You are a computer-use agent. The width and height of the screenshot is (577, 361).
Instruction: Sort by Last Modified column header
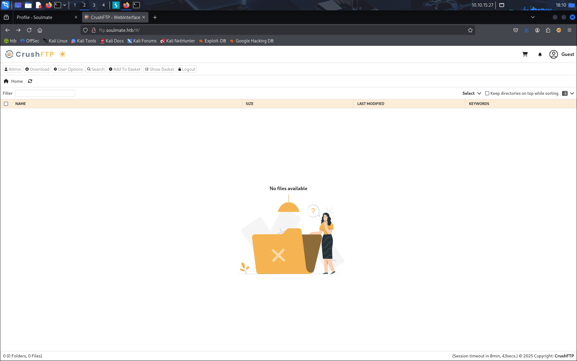[371, 104]
